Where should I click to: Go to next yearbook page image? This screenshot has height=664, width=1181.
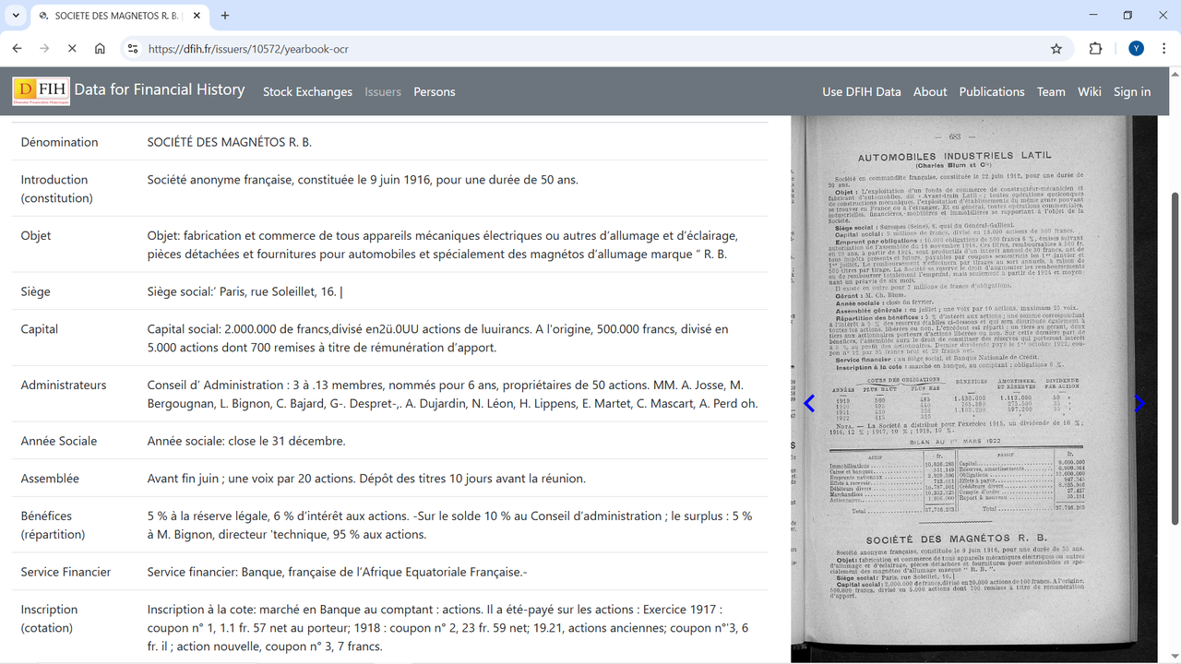click(1139, 403)
